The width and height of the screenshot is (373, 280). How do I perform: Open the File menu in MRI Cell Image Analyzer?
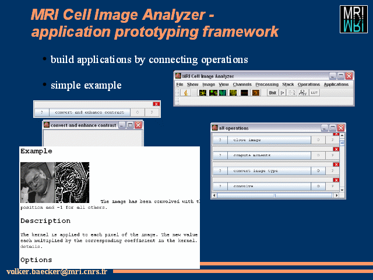coord(180,85)
